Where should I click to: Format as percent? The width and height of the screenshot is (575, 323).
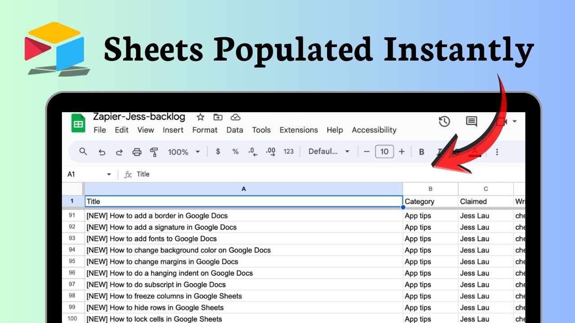coord(235,152)
